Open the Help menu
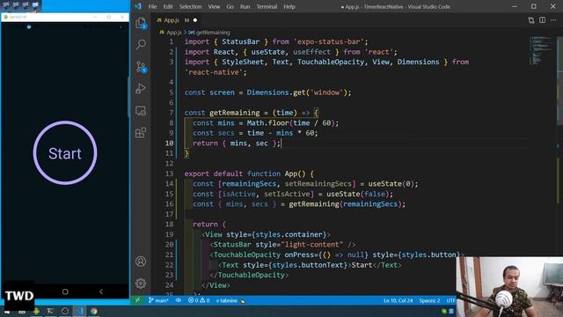Viewport: 563px width, 317px height. [x=289, y=6]
